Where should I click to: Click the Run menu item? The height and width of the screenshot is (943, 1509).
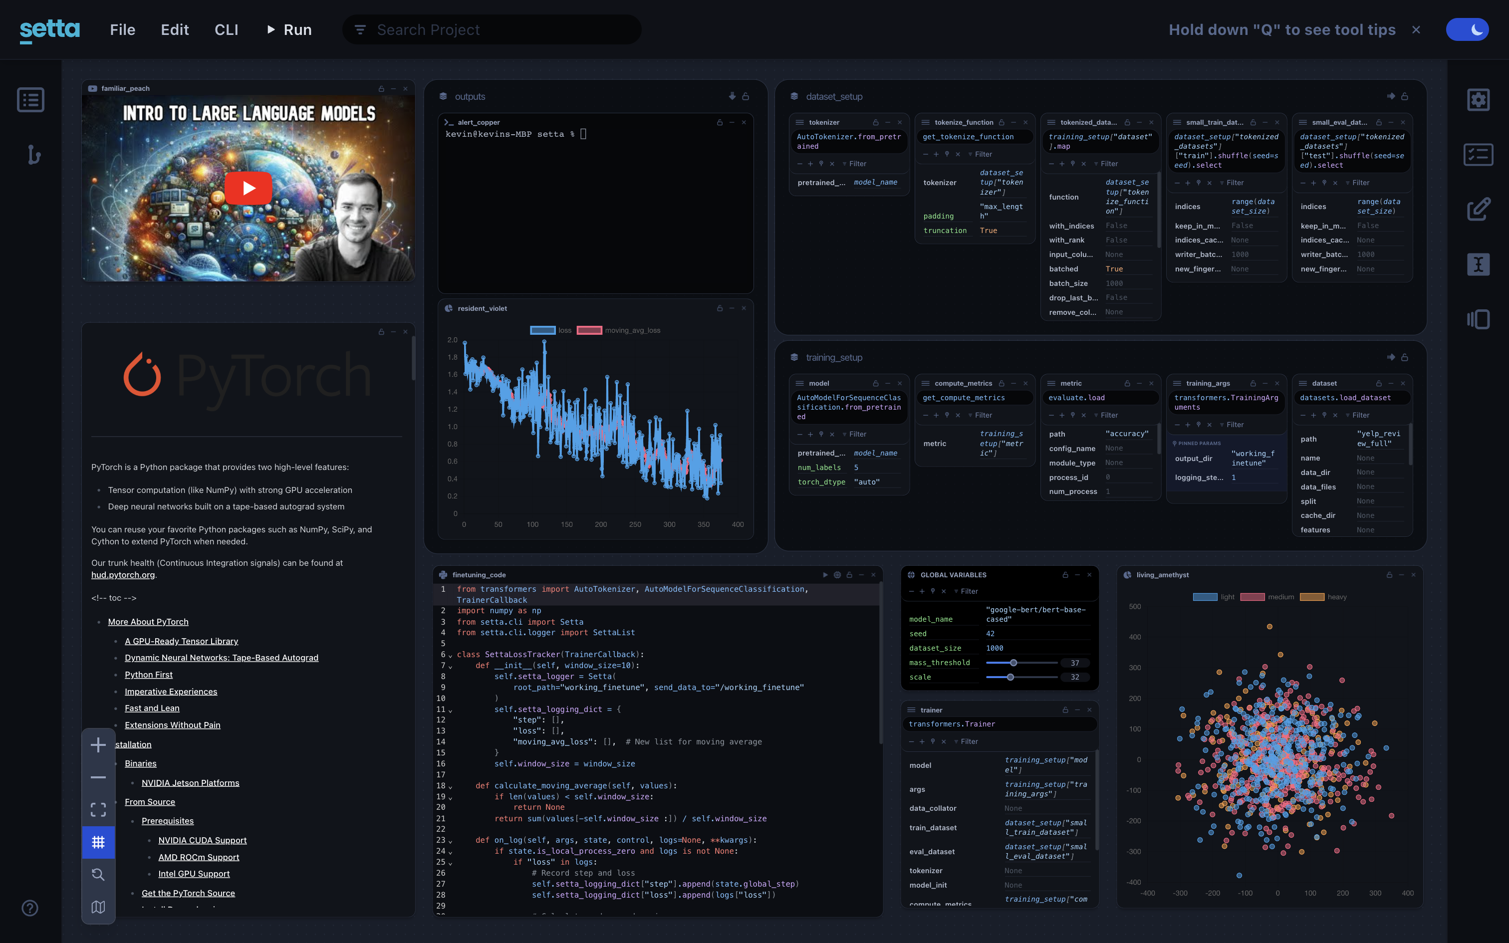(x=289, y=29)
